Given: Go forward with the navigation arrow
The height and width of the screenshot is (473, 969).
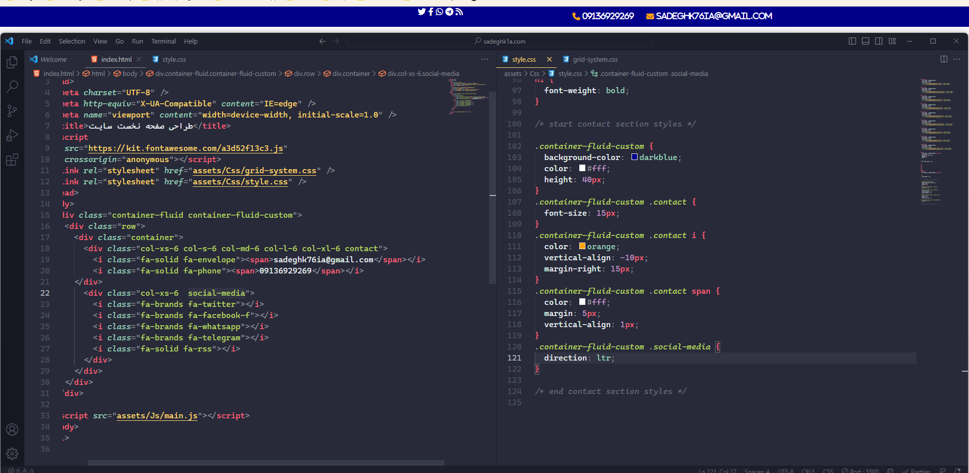Looking at the screenshot, I should 336,41.
